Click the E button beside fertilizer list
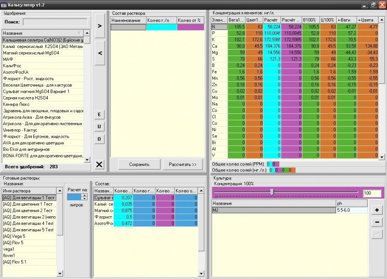This screenshot has width=387, height=279. click(x=99, y=115)
